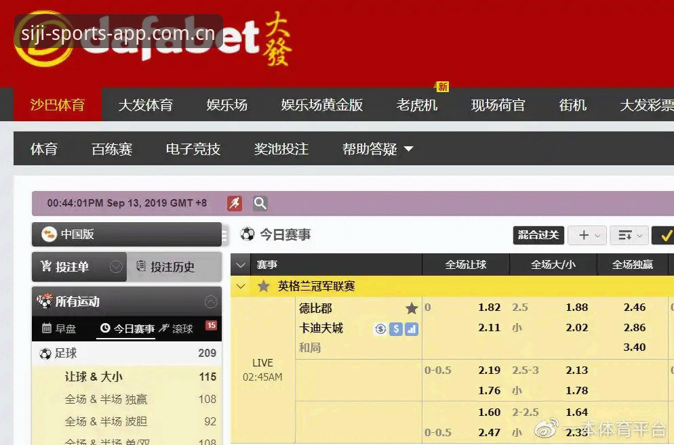This screenshot has height=445, width=674.
Task: Open the search magnifier icon
Action: 260,203
